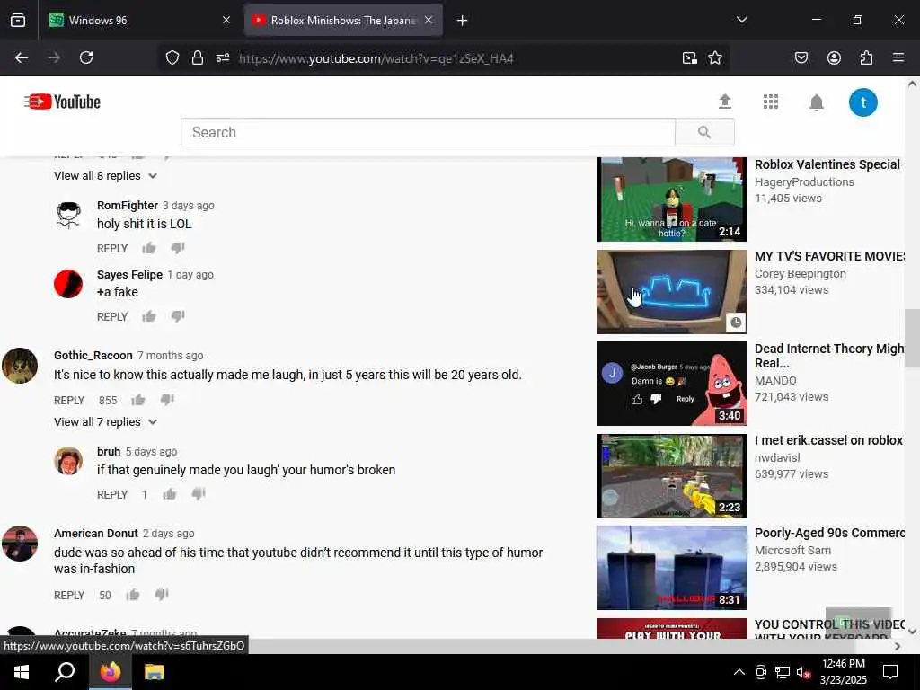Click the browser address bar URL

coord(376,58)
